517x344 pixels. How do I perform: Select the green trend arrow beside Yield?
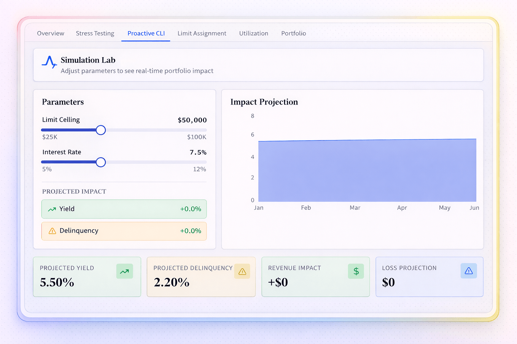click(52, 209)
